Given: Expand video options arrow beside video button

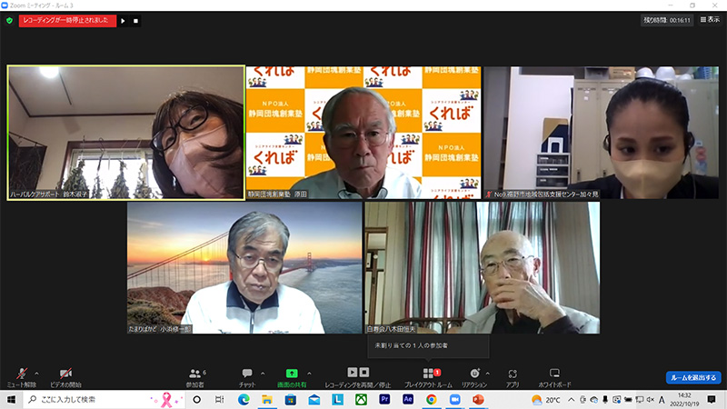Looking at the screenshot, I should pos(82,373).
